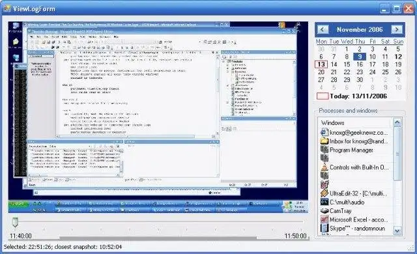Jump to Today: 13/11/2006 link
Image resolution: width=417 pixels, height=254 pixels.
358,96
